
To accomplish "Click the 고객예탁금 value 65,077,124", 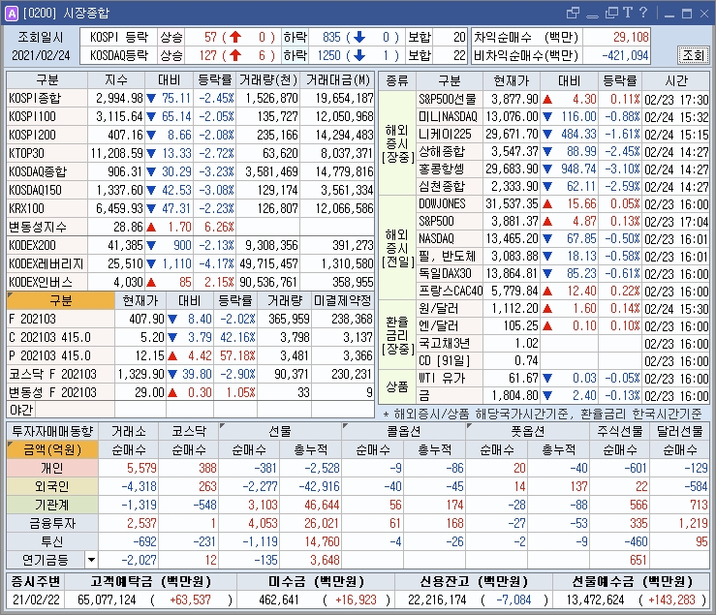I will [107, 600].
